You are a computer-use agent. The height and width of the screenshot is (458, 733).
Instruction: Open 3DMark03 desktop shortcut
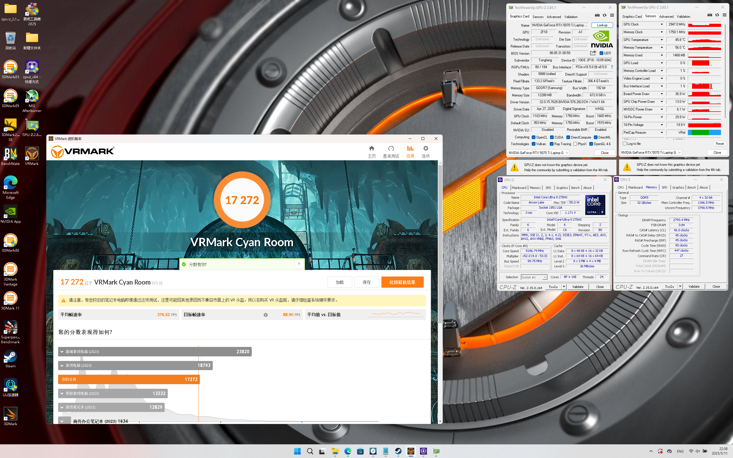pyautogui.click(x=11, y=69)
